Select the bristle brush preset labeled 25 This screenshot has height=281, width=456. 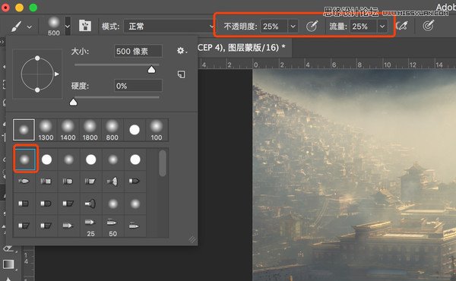point(90,226)
